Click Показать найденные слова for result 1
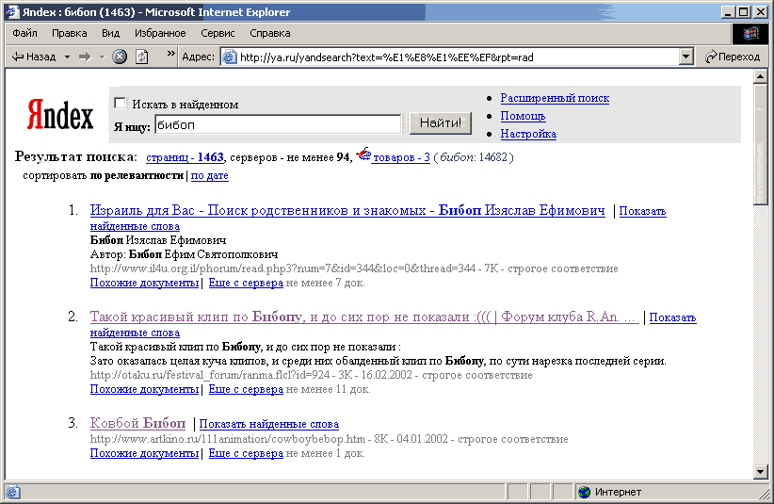The image size is (774, 504). (643, 211)
